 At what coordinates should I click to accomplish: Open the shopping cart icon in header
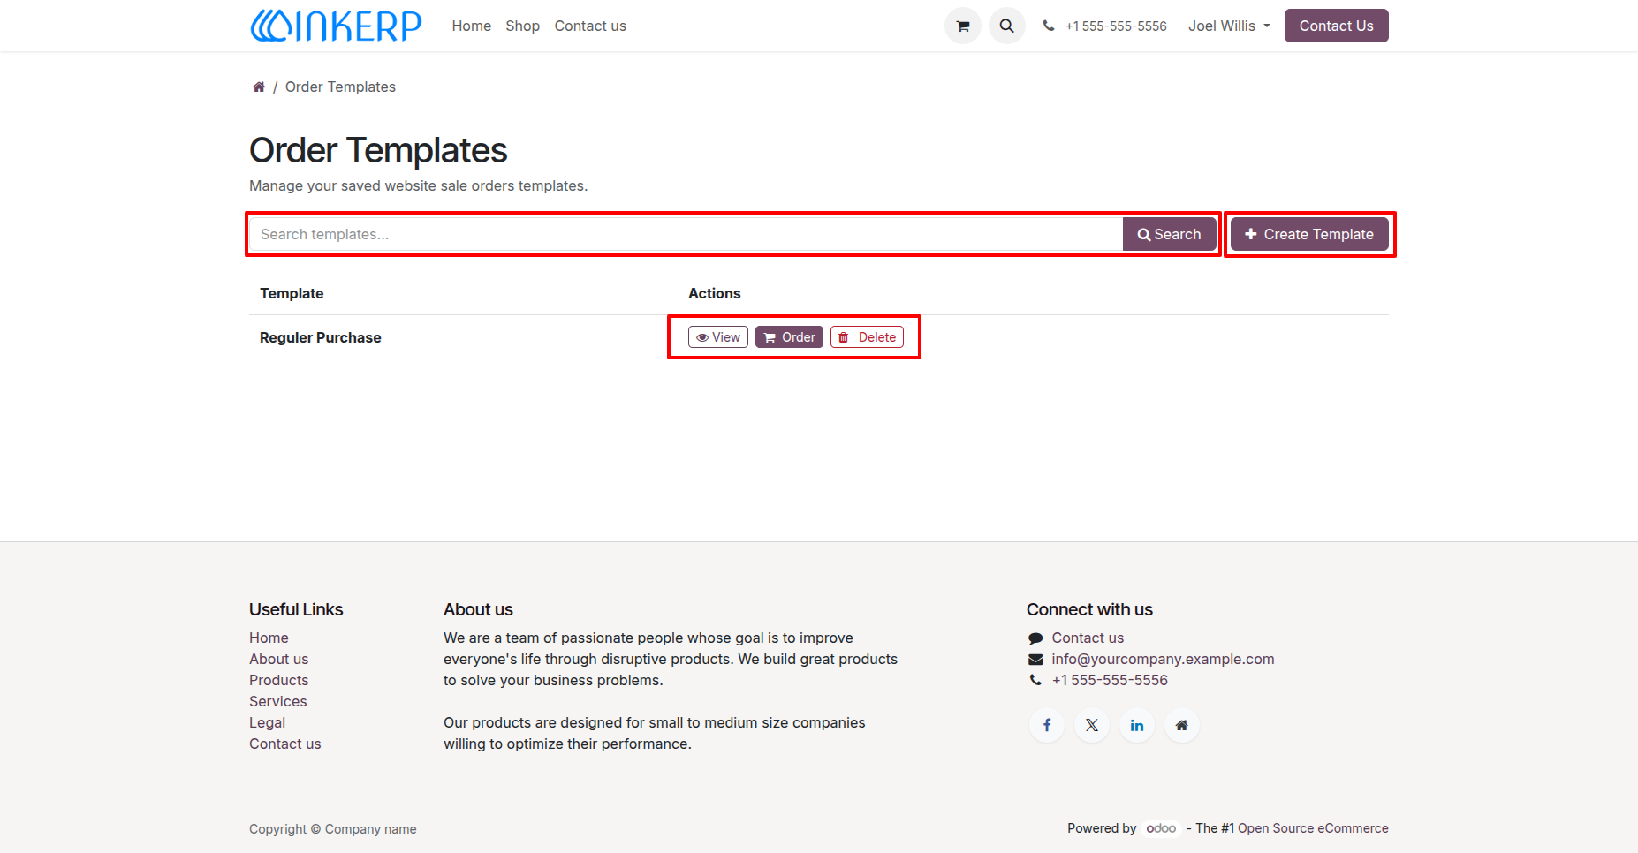pyautogui.click(x=963, y=26)
